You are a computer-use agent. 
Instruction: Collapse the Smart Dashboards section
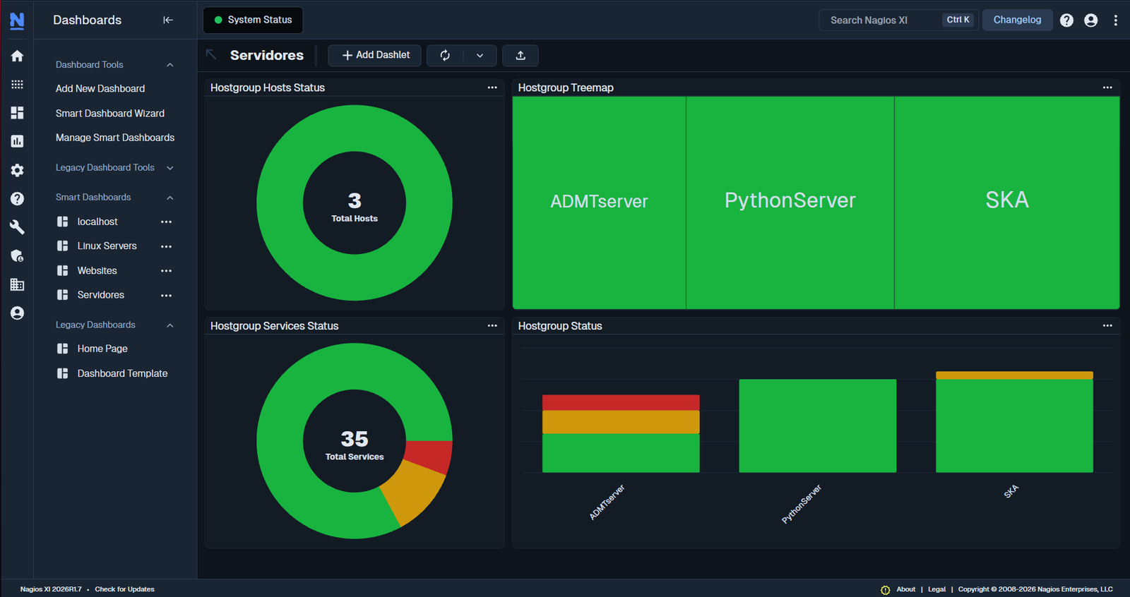(169, 198)
